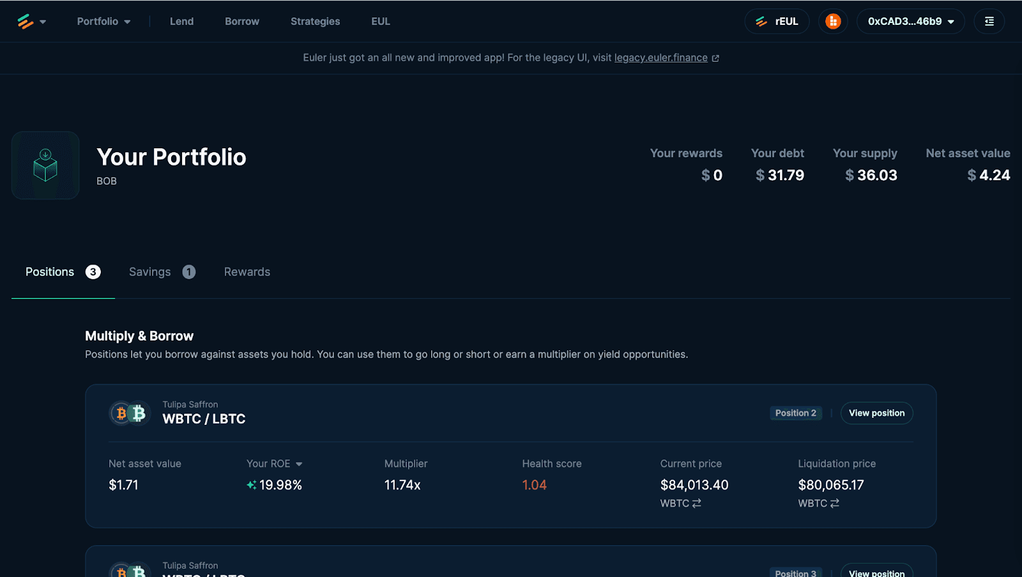
Task: Open the orange network selector icon
Action: 833,22
